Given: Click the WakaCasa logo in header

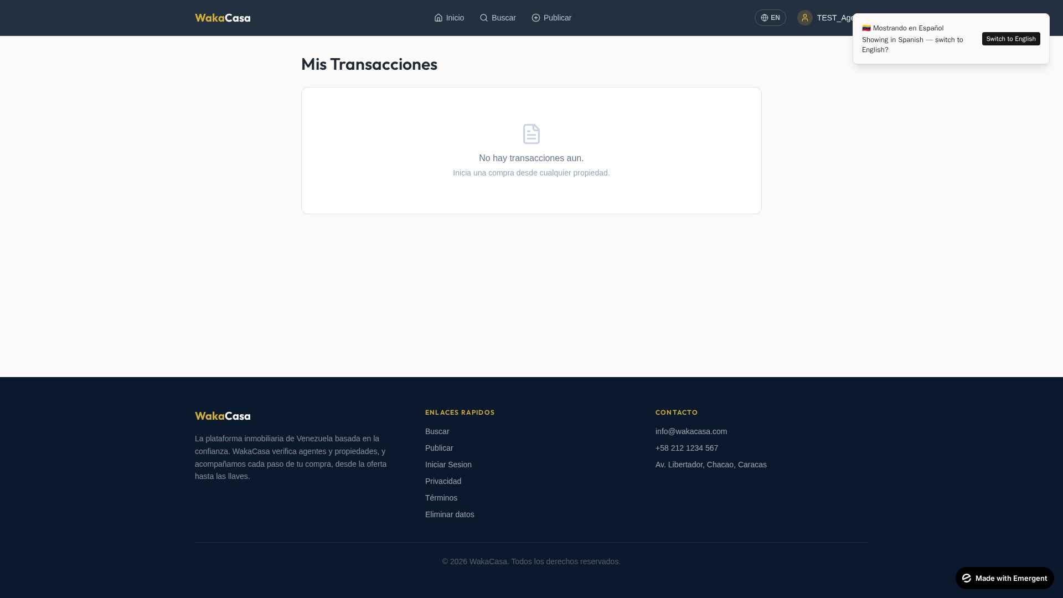Looking at the screenshot, I should click(223, 18).
